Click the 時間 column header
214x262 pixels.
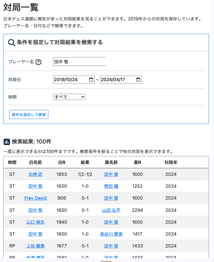(12, 162)
